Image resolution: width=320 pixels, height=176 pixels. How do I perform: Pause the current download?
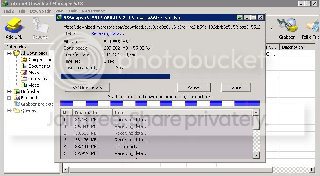tap(193, 87)
